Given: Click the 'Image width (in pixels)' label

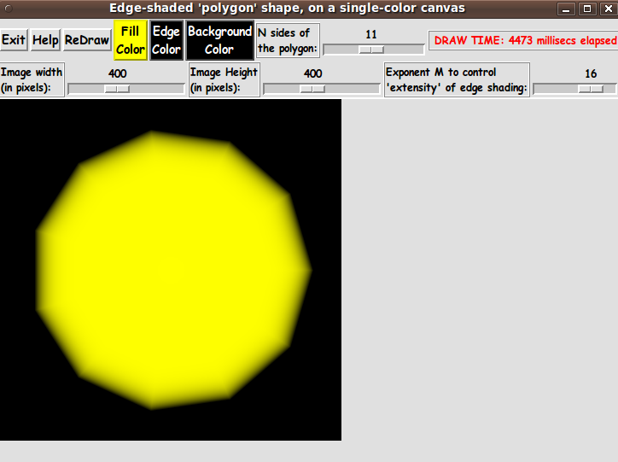Looking at the screenshot, I should (32, 79).
